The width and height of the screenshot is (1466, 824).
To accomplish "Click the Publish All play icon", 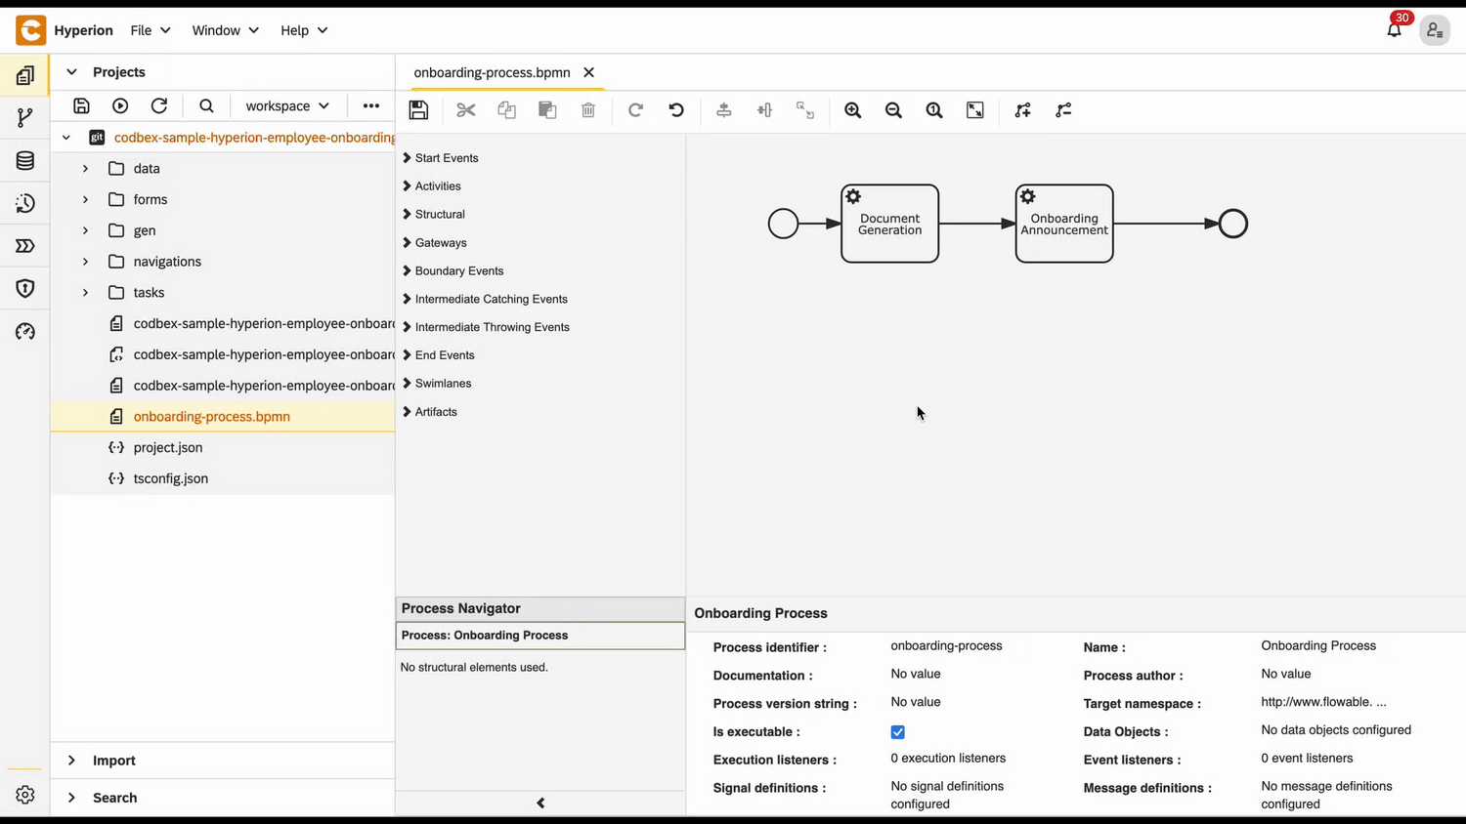I will click(x=120, y=105).
